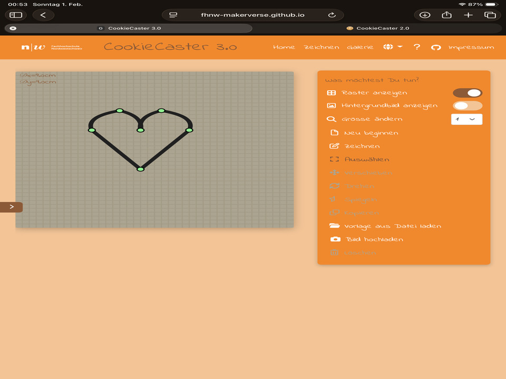
Task: Expand the left side panel arrow
Action: [x=11, y=207]
